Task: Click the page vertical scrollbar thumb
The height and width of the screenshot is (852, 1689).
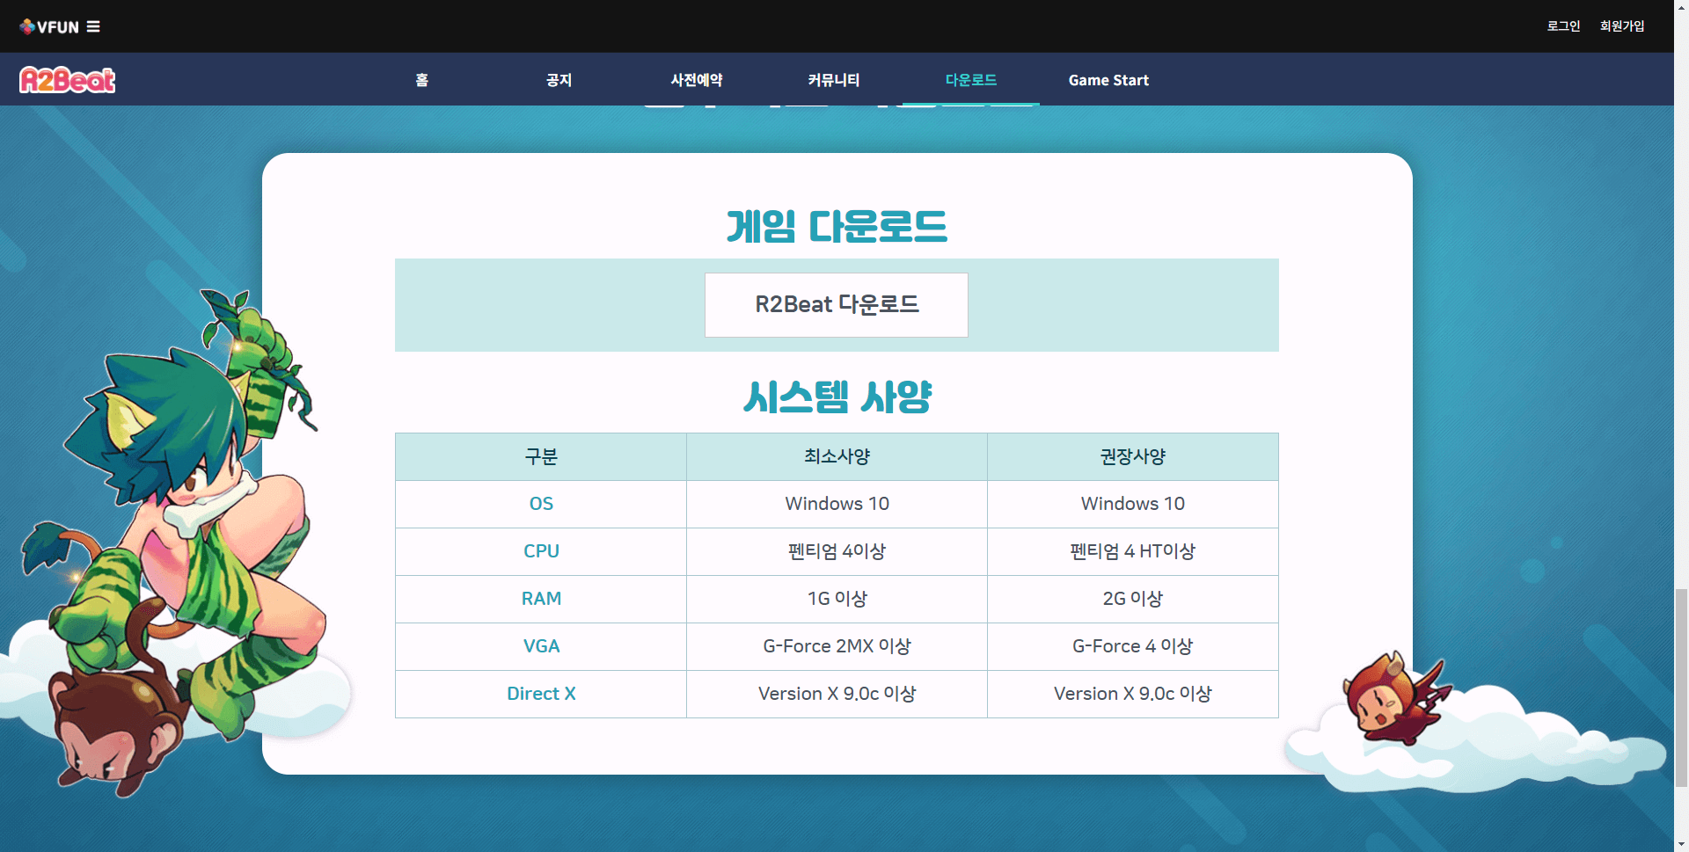Action: pos(1681,688)
